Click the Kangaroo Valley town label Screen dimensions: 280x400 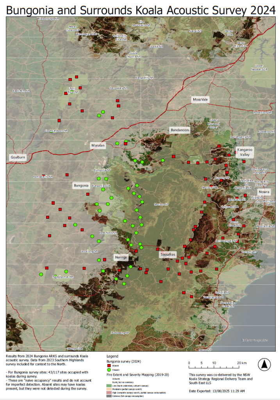coord(245,152)
